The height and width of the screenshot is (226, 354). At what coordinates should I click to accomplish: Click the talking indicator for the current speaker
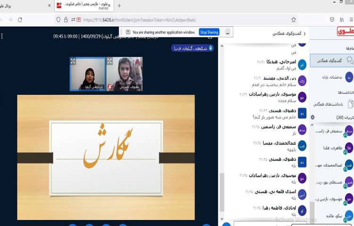click(193, 48)
